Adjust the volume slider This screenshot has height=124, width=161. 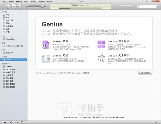tap(34, 6)
